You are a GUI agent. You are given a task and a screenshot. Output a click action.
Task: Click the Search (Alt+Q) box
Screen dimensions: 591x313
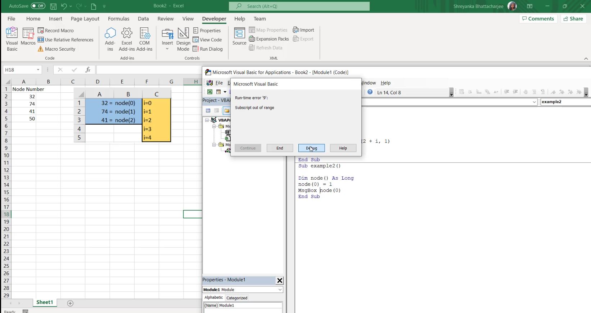point(299,6)
